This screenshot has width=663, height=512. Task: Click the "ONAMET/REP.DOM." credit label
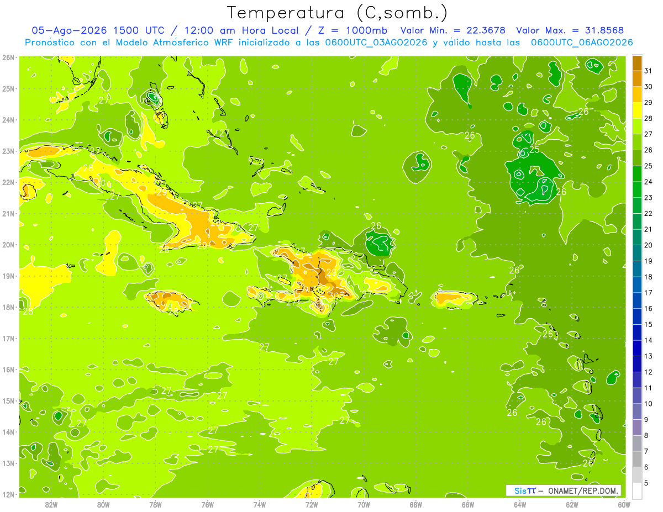coord(583,491)
